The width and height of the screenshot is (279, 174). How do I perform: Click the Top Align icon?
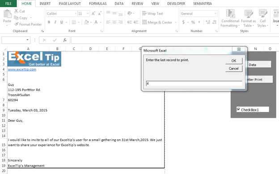[108, 12]
